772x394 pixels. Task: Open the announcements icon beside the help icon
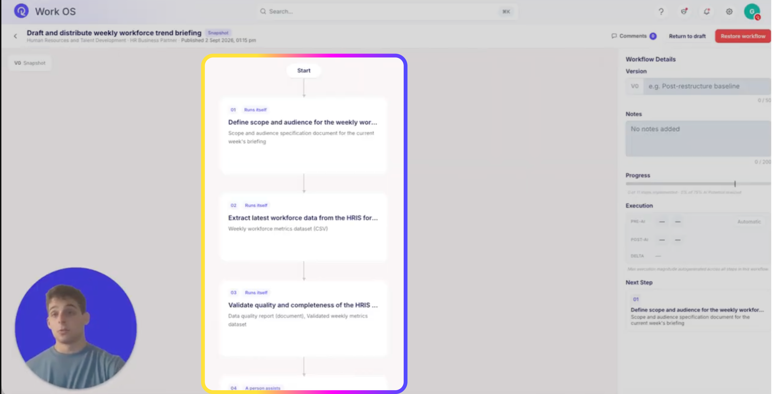point(684,11)
